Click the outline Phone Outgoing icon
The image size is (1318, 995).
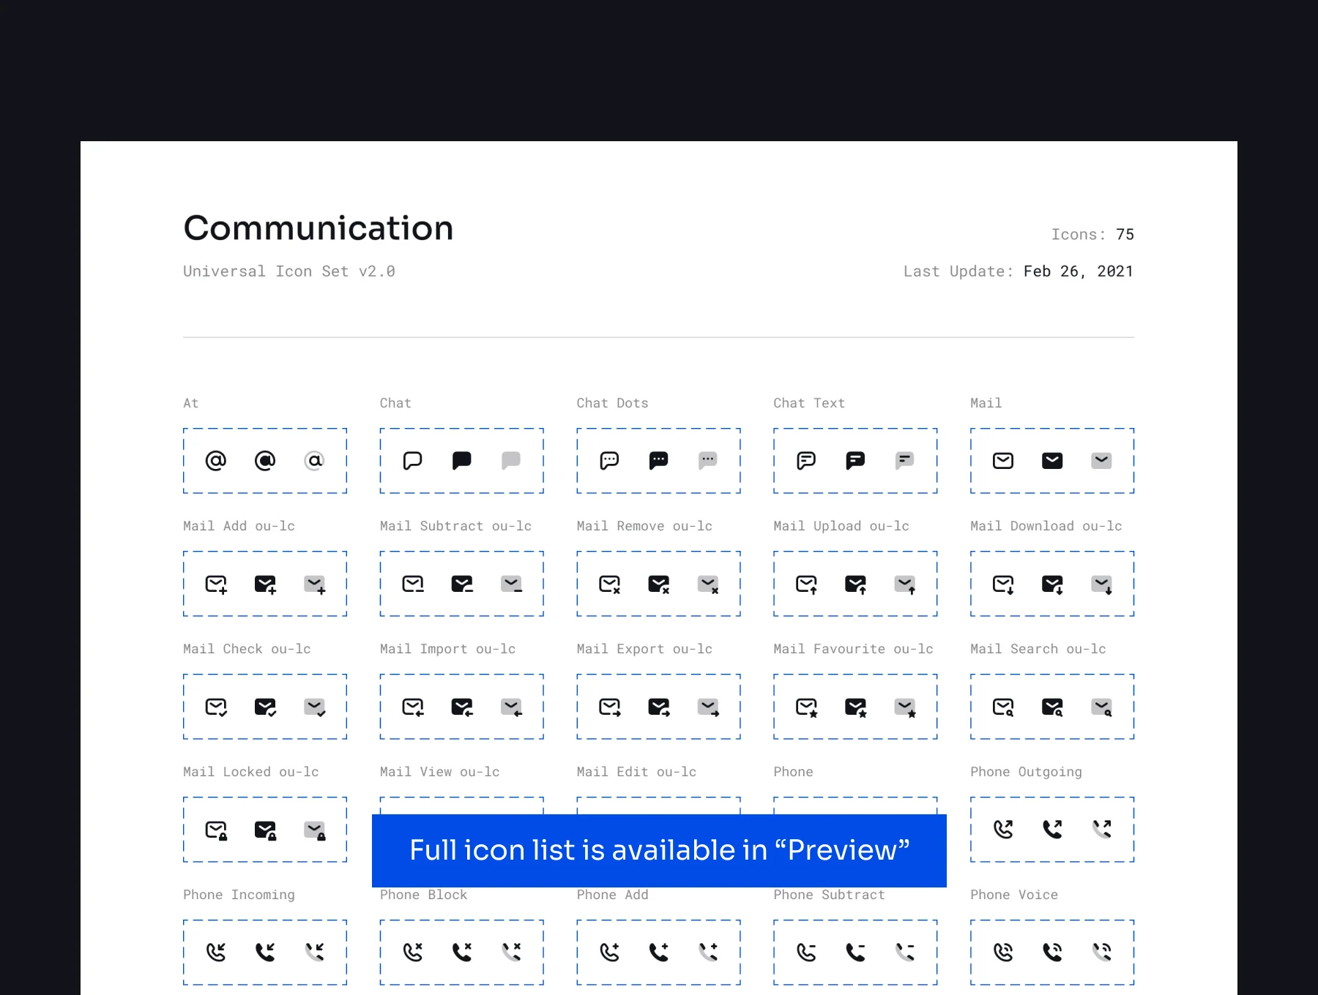(x=1003, y=829)
